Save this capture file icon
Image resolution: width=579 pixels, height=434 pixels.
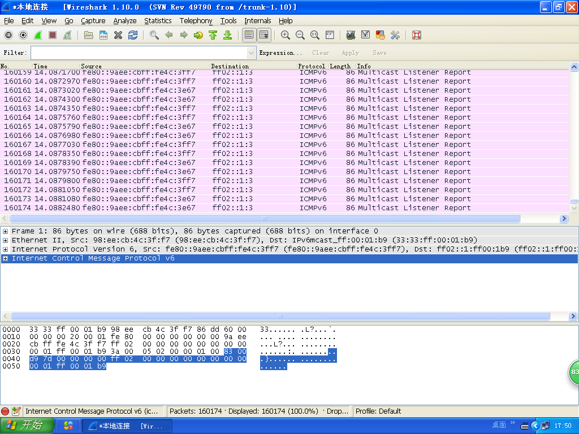point(103,35)
